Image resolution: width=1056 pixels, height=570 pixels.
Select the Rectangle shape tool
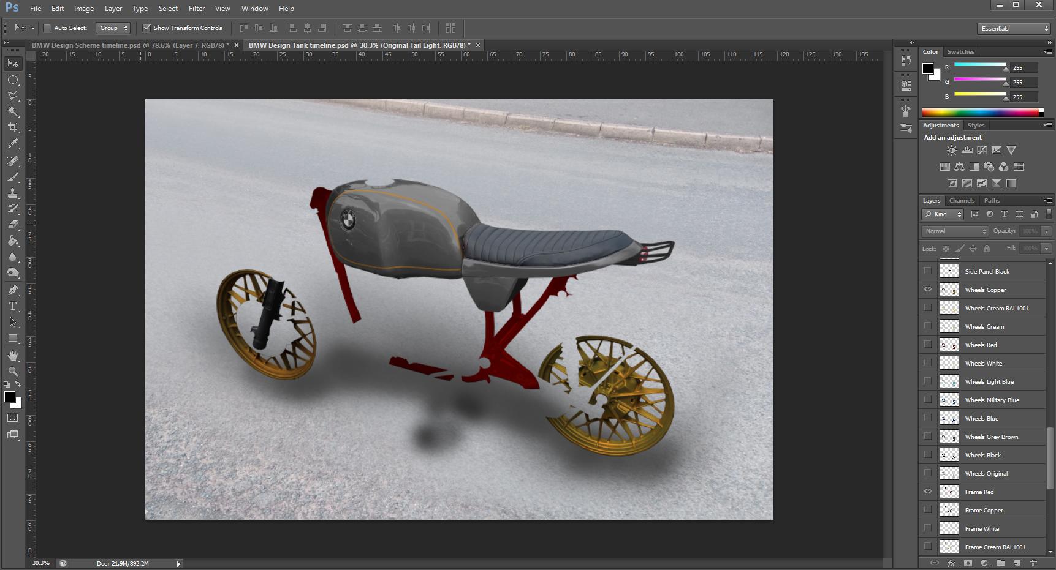[x=13, y=338]
